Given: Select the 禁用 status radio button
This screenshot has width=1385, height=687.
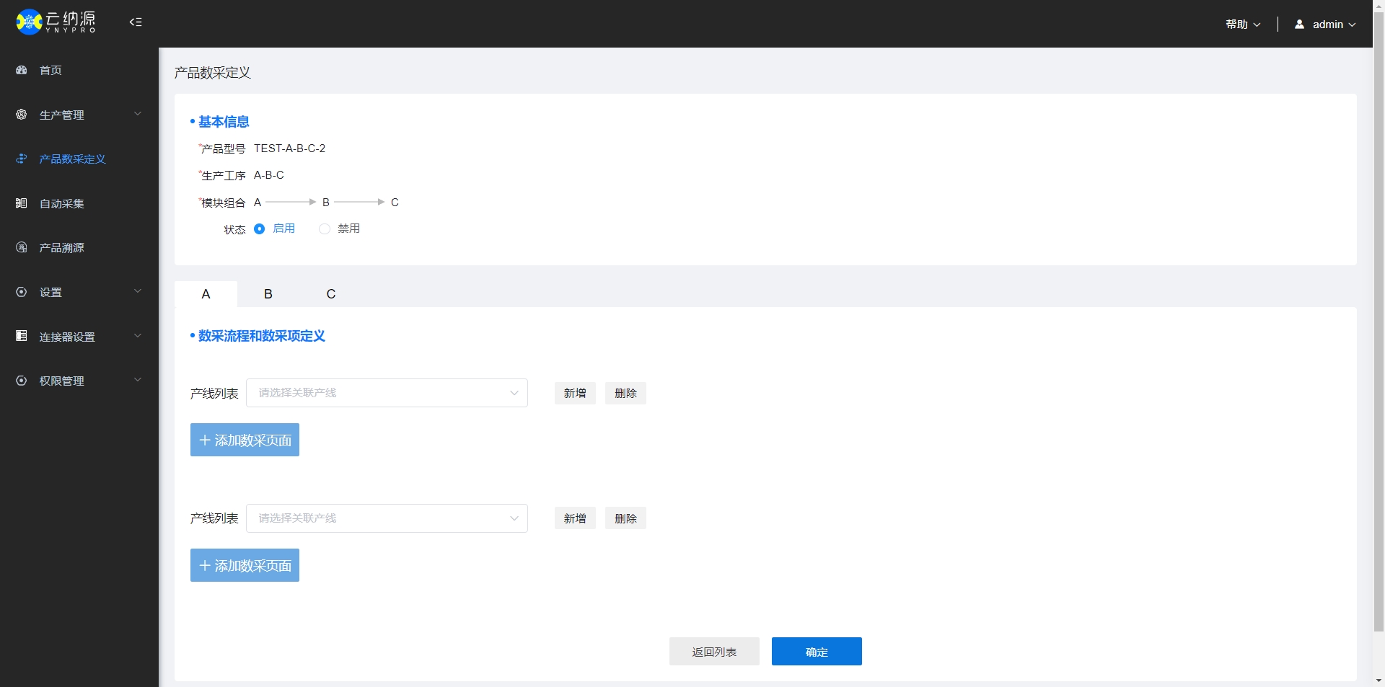Looking at the screenshot, I should point(325,229).
